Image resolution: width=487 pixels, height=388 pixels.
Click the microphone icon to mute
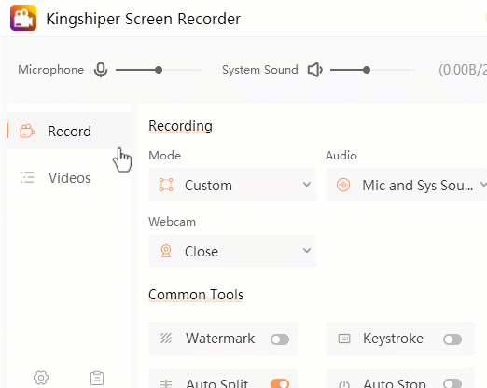click(101, 70)
